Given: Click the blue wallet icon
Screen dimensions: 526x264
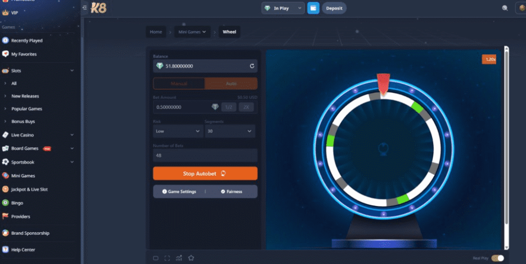Looking at the screenshot, I should [313, 8].
